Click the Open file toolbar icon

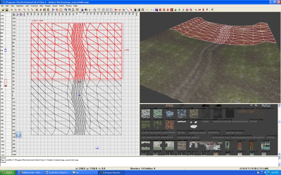click(3, 10)
